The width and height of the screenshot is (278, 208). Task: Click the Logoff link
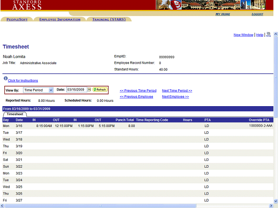click(x=257, y=14)
